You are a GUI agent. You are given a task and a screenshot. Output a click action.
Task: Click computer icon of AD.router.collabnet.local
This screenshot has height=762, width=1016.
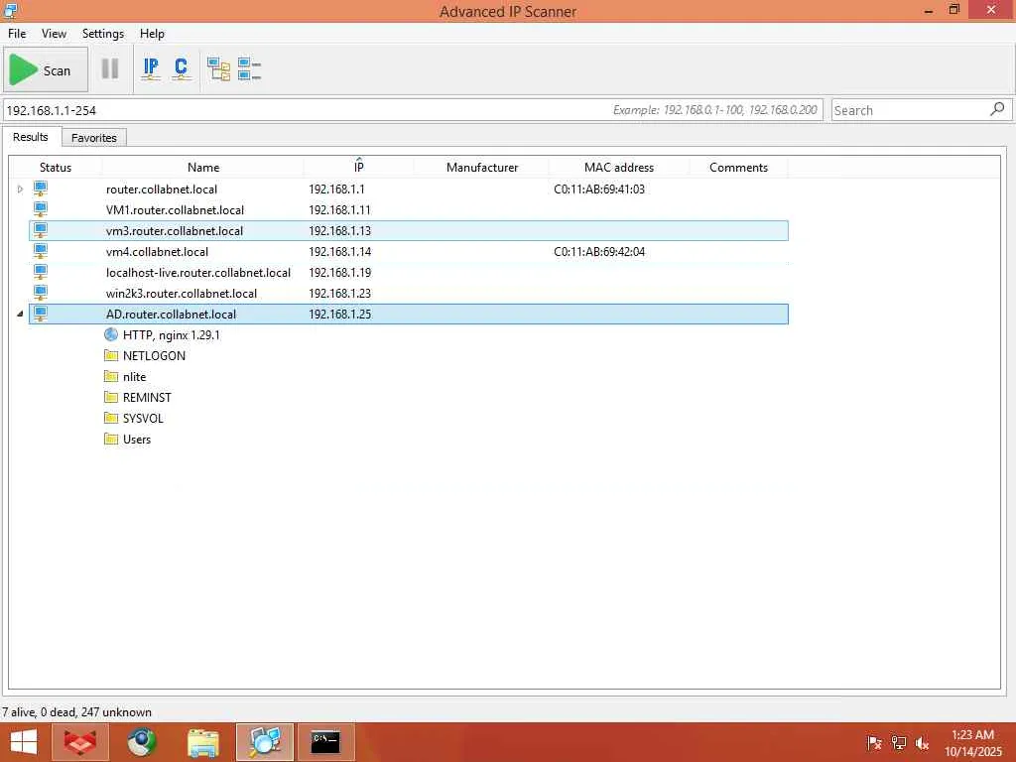pos(41,315)
